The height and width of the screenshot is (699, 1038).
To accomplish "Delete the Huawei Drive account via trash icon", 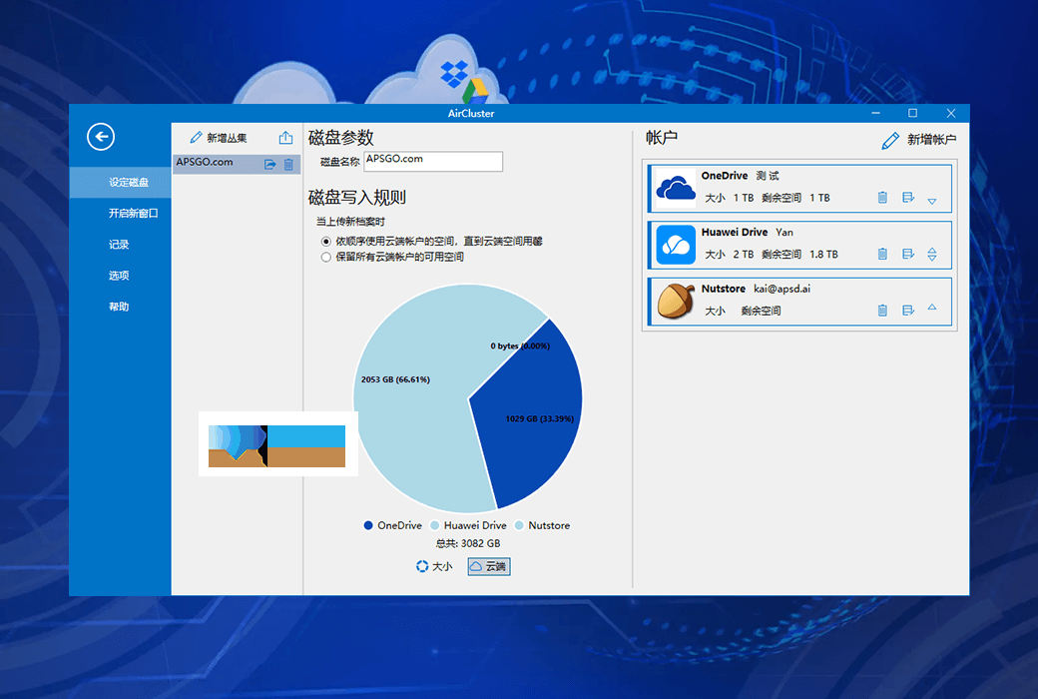I will [x=882, y=254].
